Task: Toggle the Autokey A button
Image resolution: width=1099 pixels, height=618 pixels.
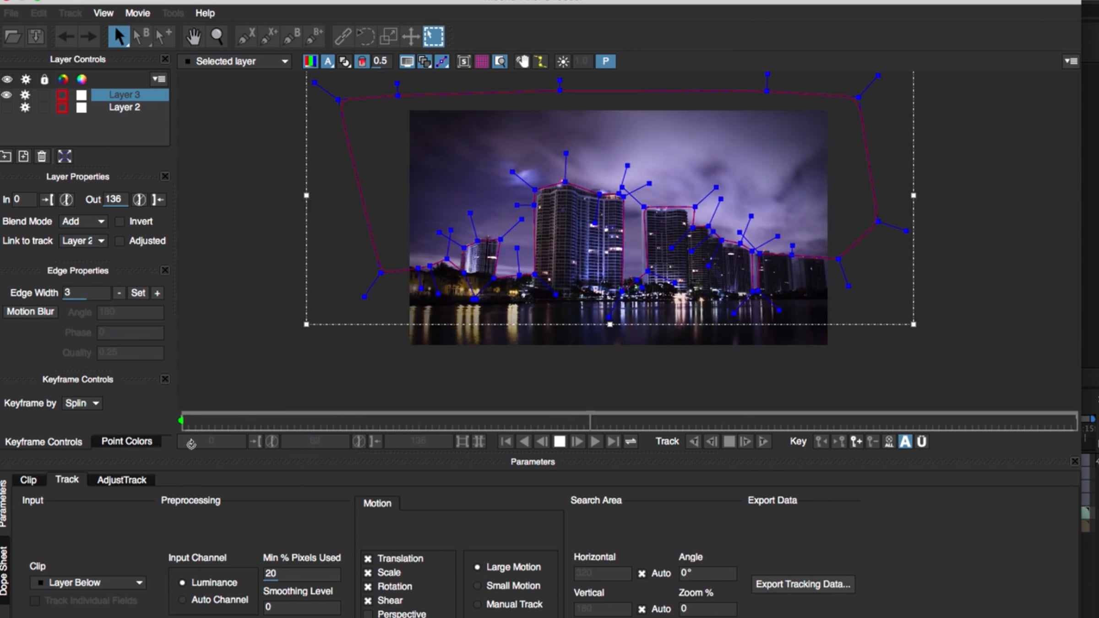Action: pos(905,441)
